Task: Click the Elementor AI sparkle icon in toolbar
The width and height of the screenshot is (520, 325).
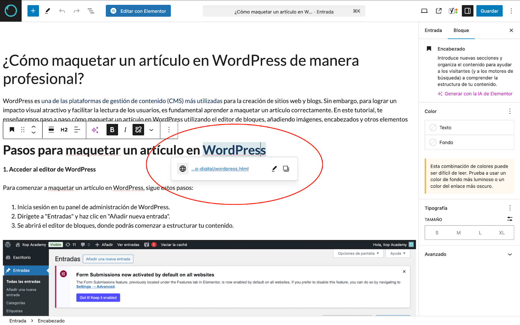Action: 95,130
